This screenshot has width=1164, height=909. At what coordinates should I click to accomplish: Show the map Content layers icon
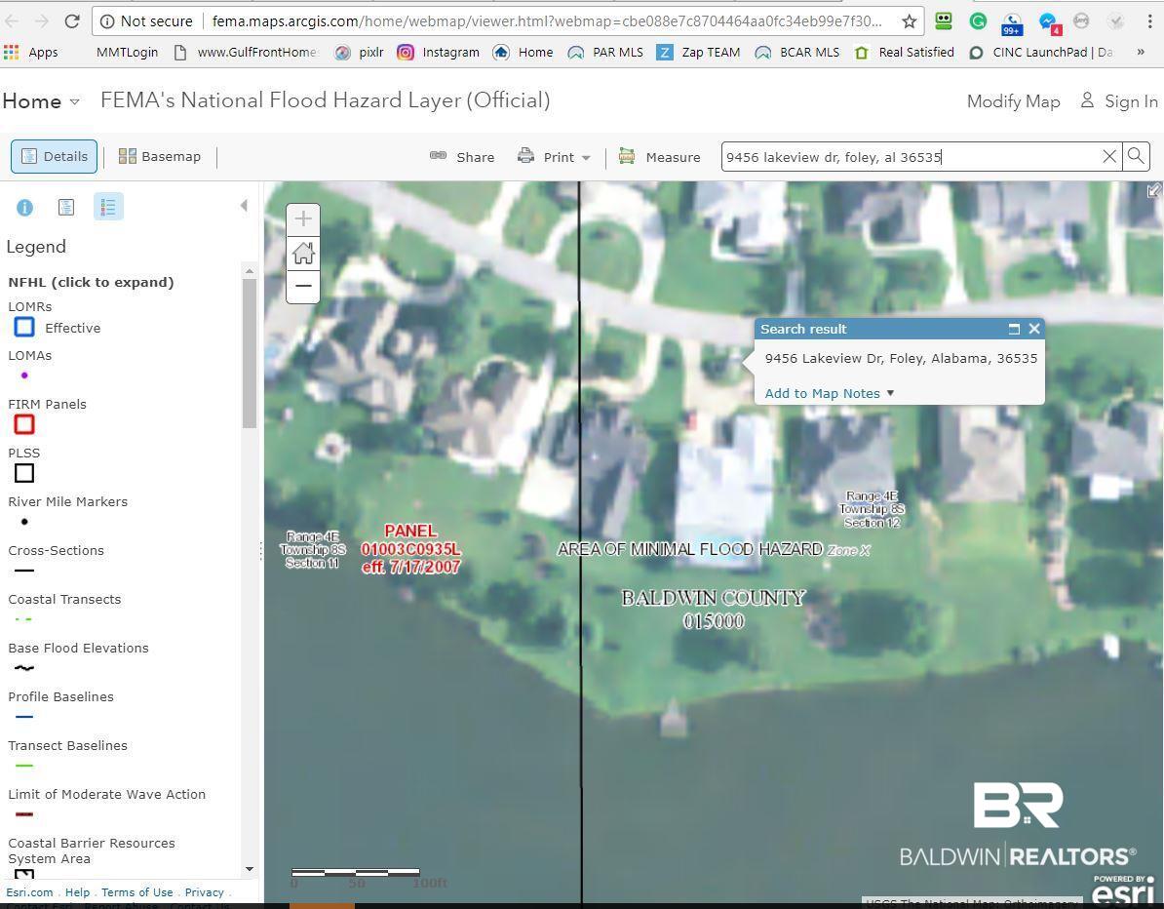66,207
